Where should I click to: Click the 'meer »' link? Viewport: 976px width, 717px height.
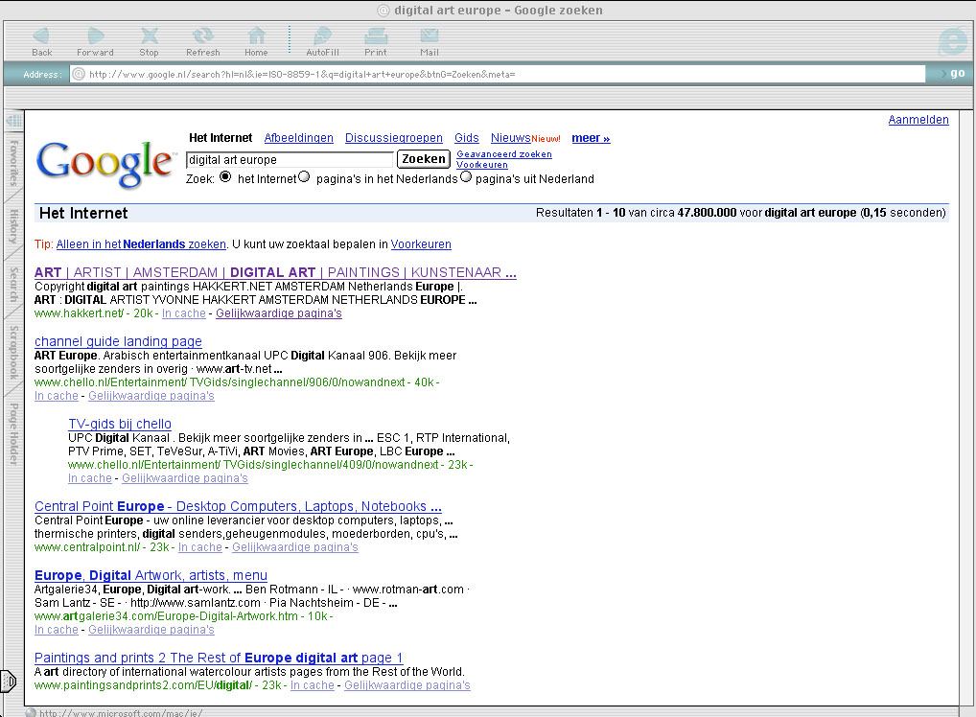pos(591,138)
